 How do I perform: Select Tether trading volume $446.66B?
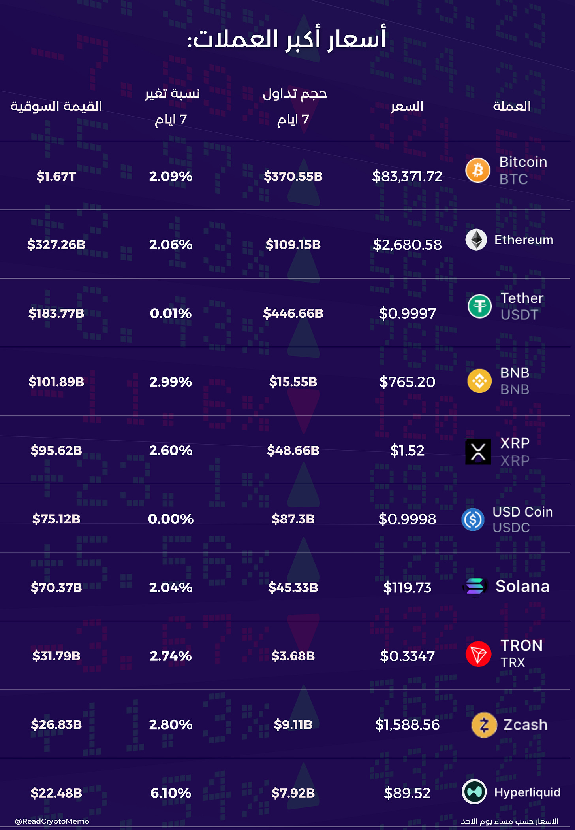[293, 313]
